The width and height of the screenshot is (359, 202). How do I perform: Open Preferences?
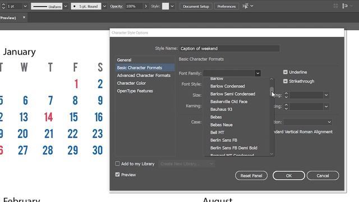[226, 6]
